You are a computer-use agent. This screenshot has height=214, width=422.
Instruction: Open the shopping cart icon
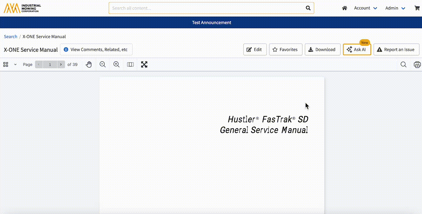pyautogui.click(x=417, y=8)
